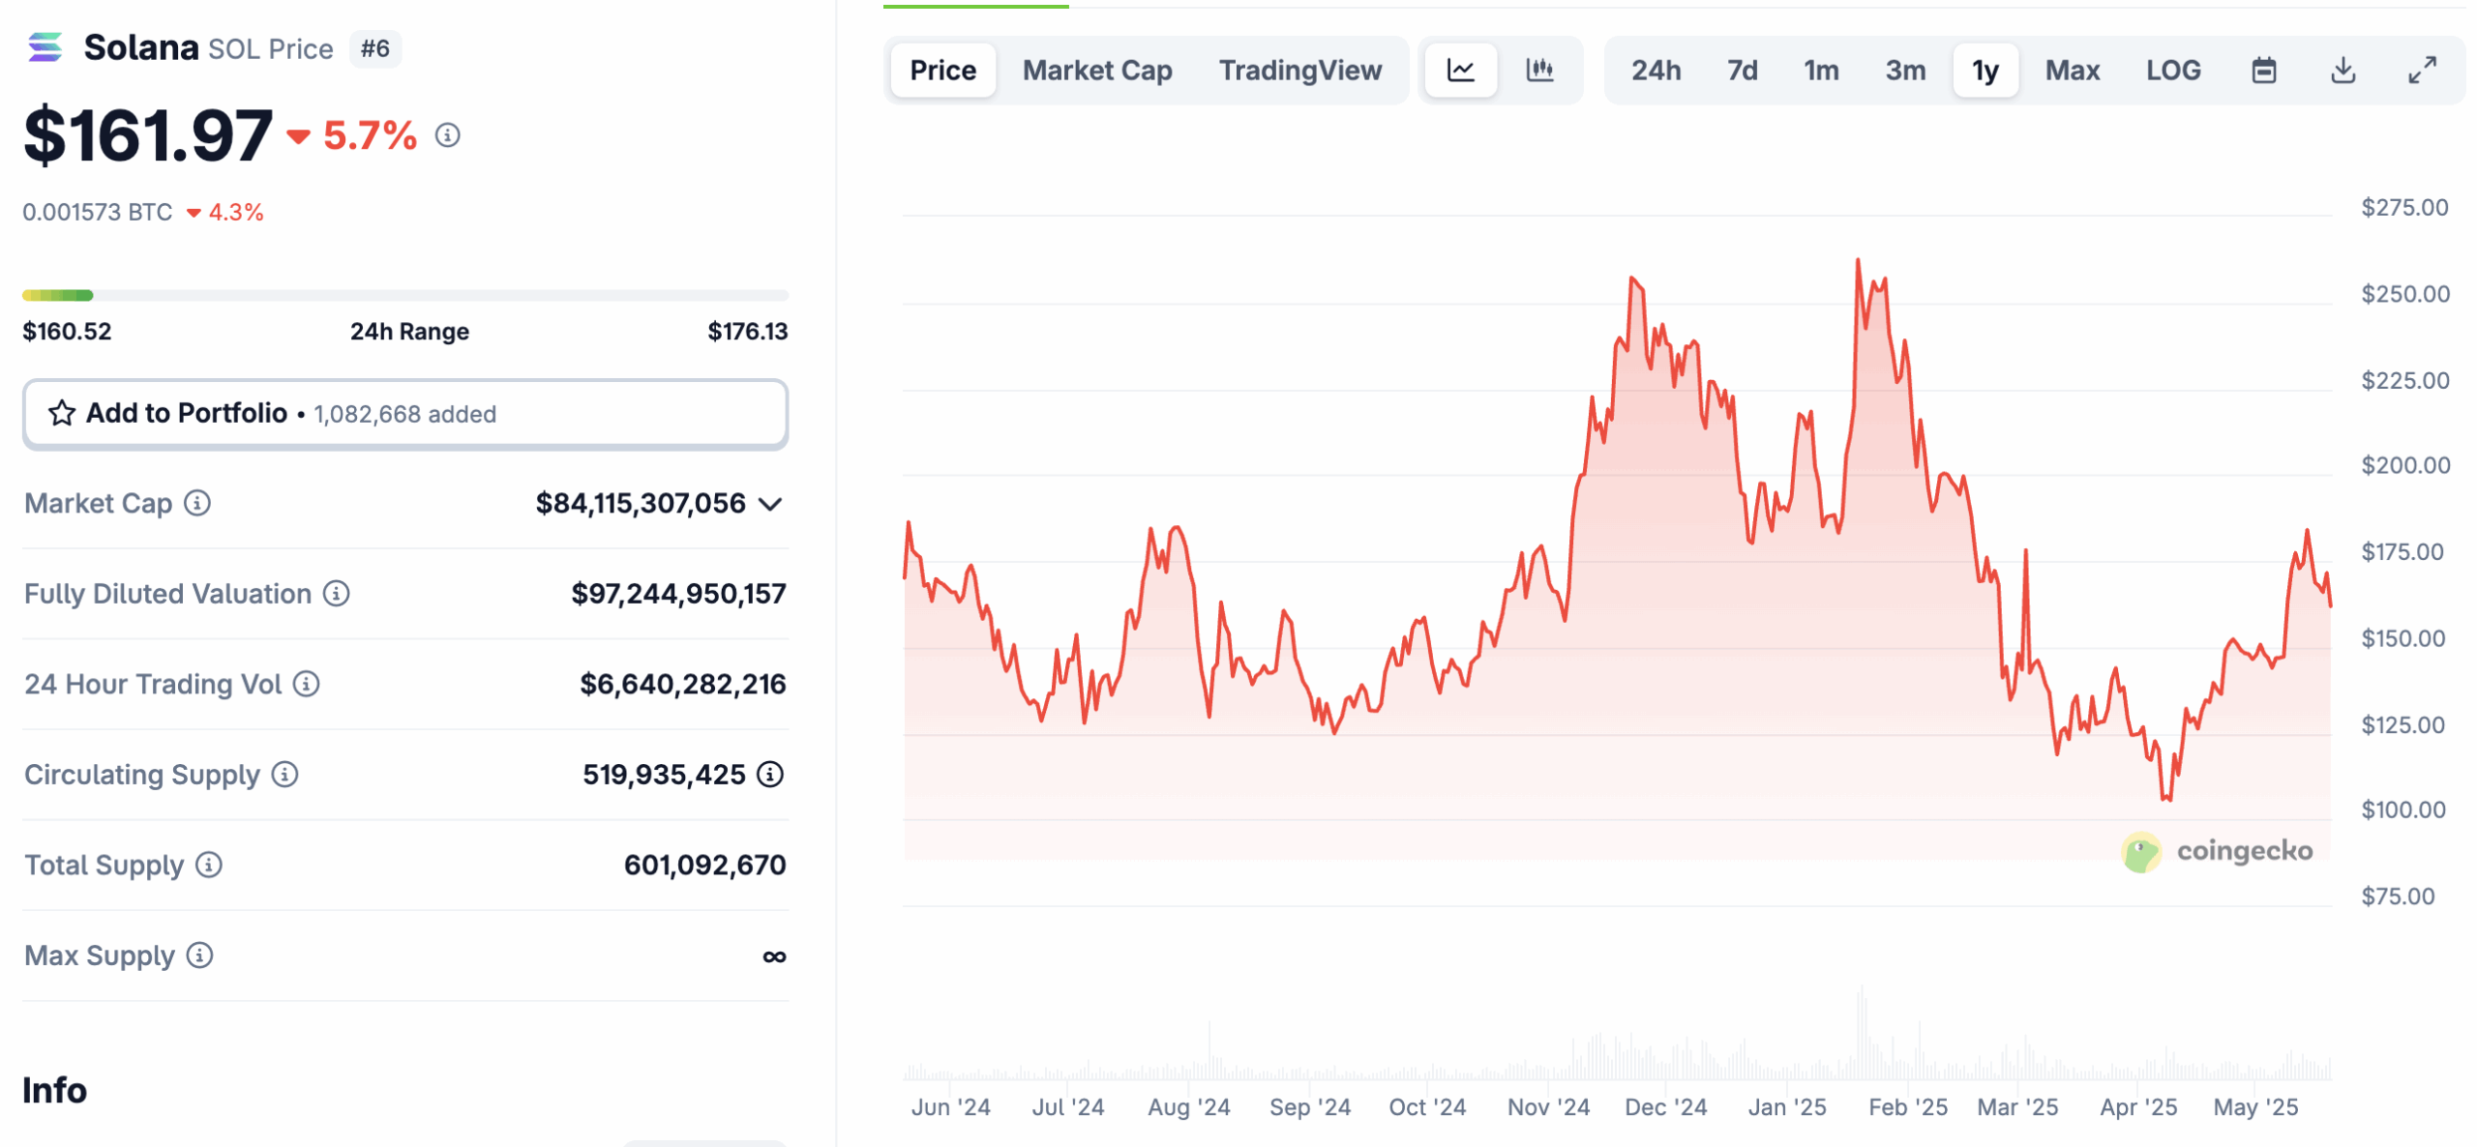Open the calendar date range picker
2477x1147 pixels.
point(2263,70)
